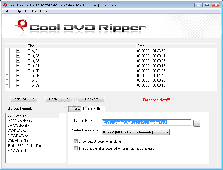Click the Open DVD-Disc button

click(23, 99)
